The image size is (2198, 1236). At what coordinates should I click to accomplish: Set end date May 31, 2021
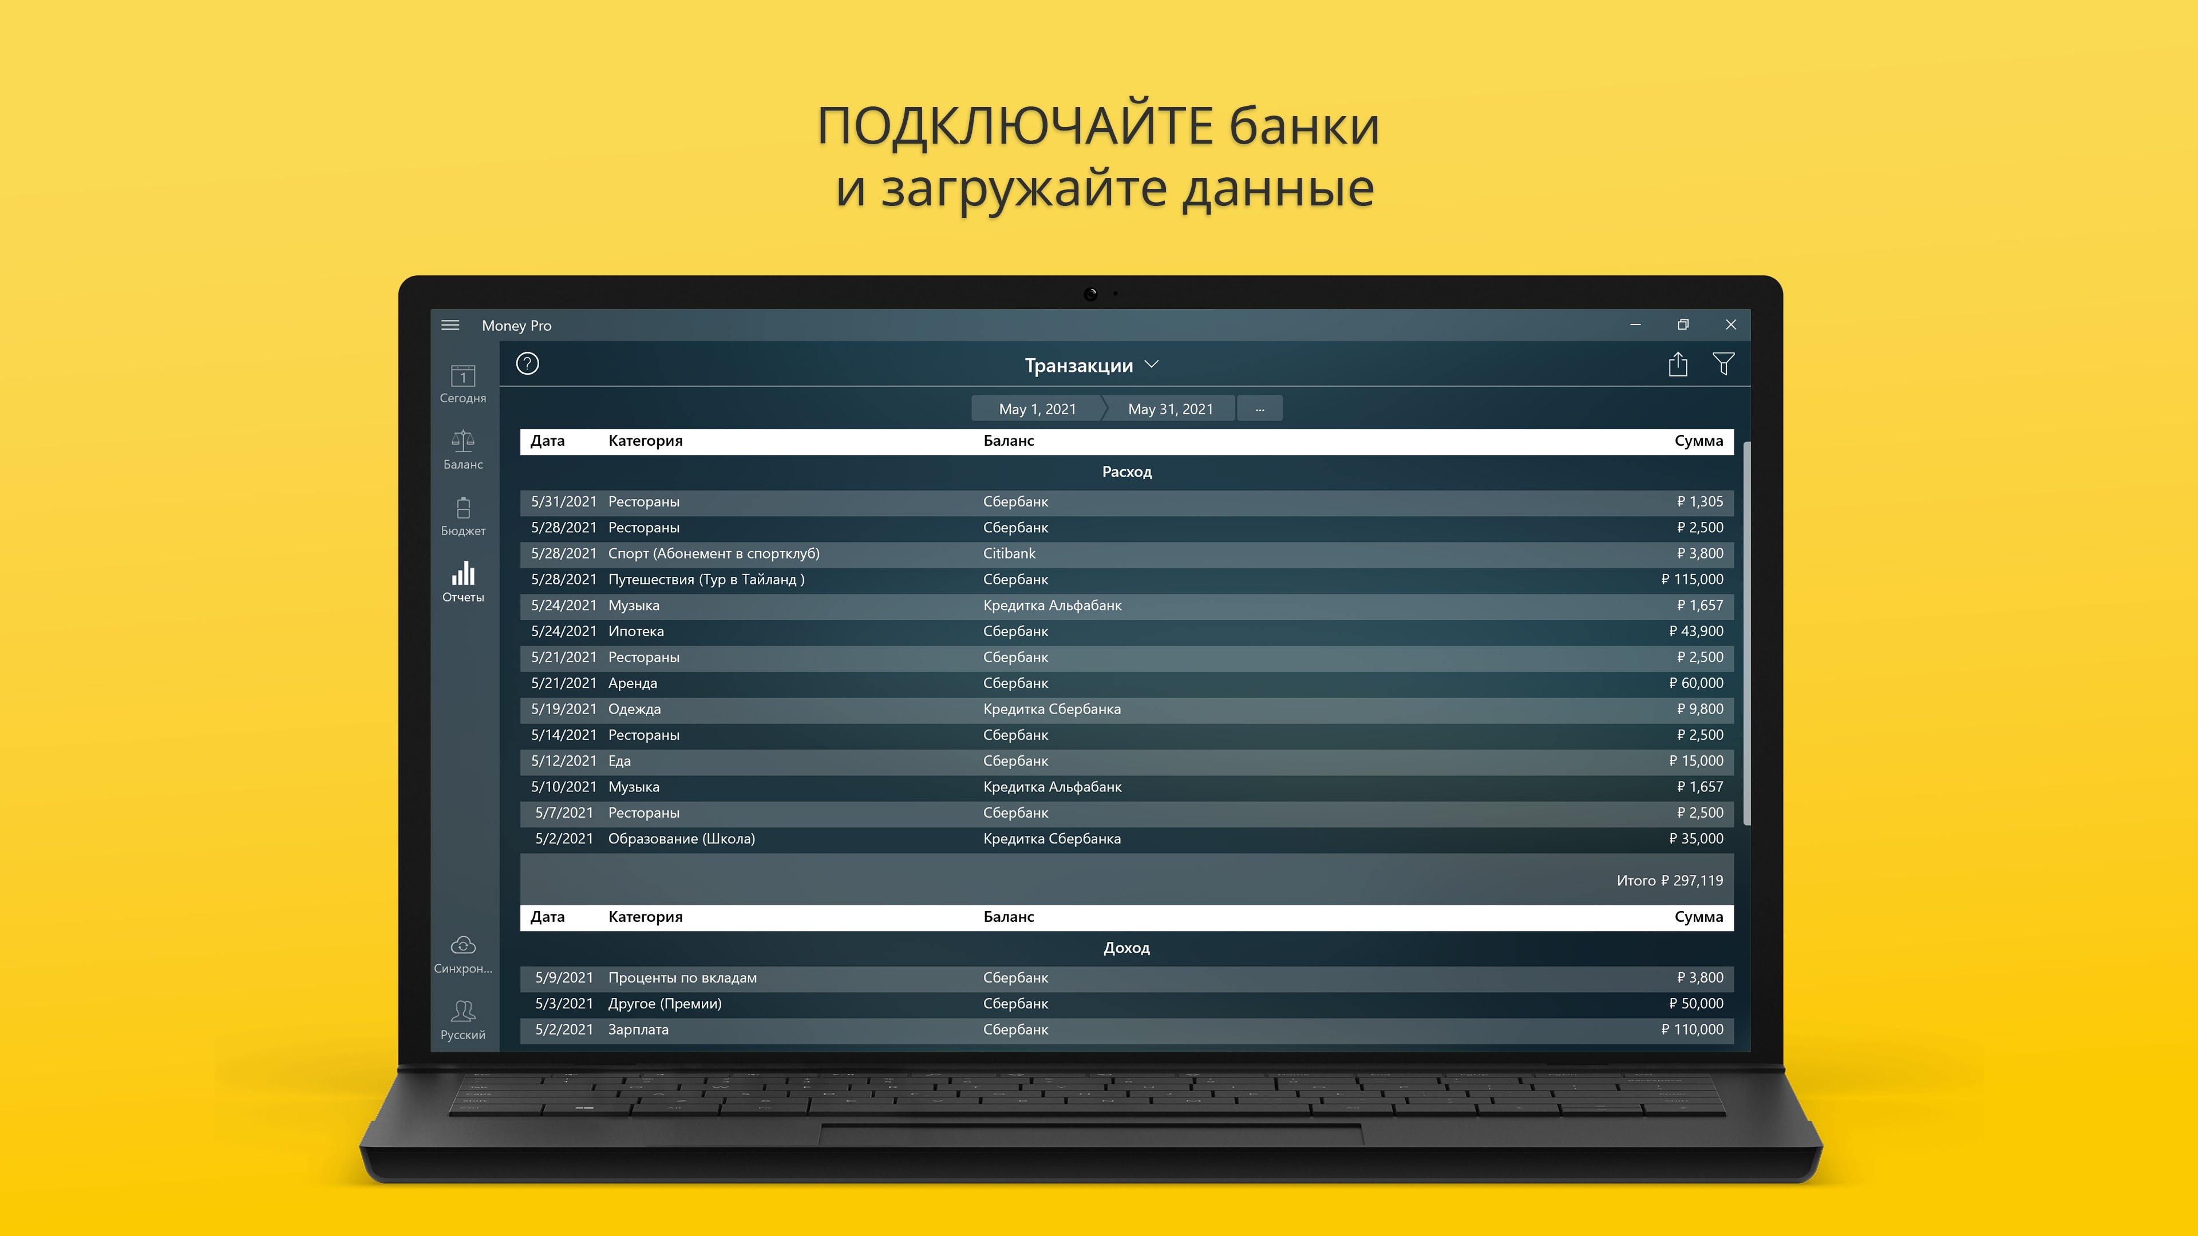pos(1170,409)
